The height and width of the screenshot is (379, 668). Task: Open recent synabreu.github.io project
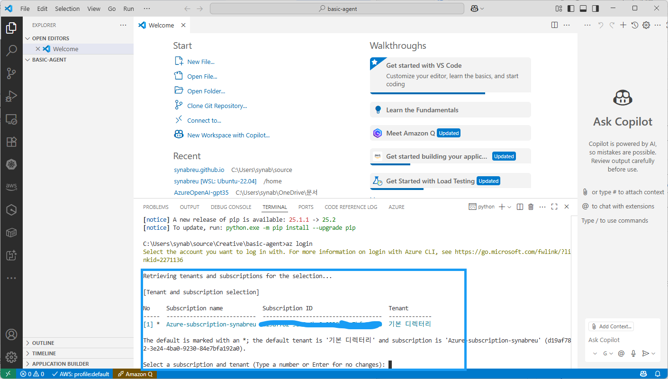pyautogui.click(x=199, y=170)
